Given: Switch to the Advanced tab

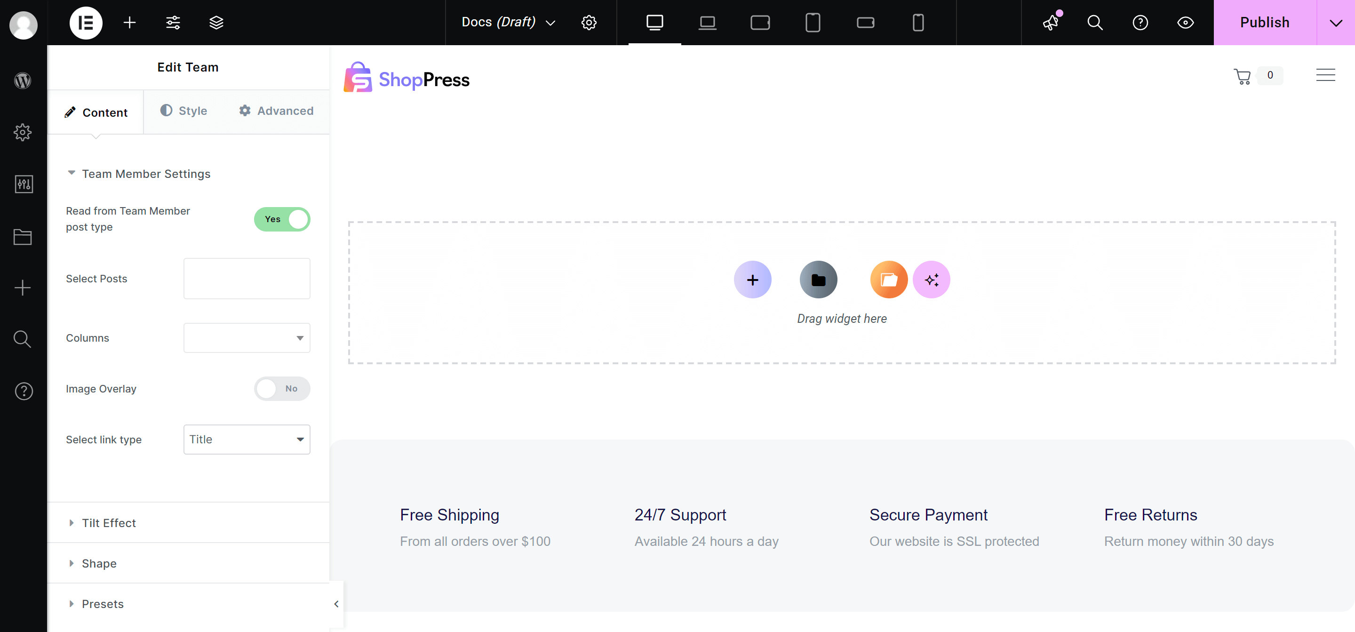Looking at the screenshot, I should (276, 111).
